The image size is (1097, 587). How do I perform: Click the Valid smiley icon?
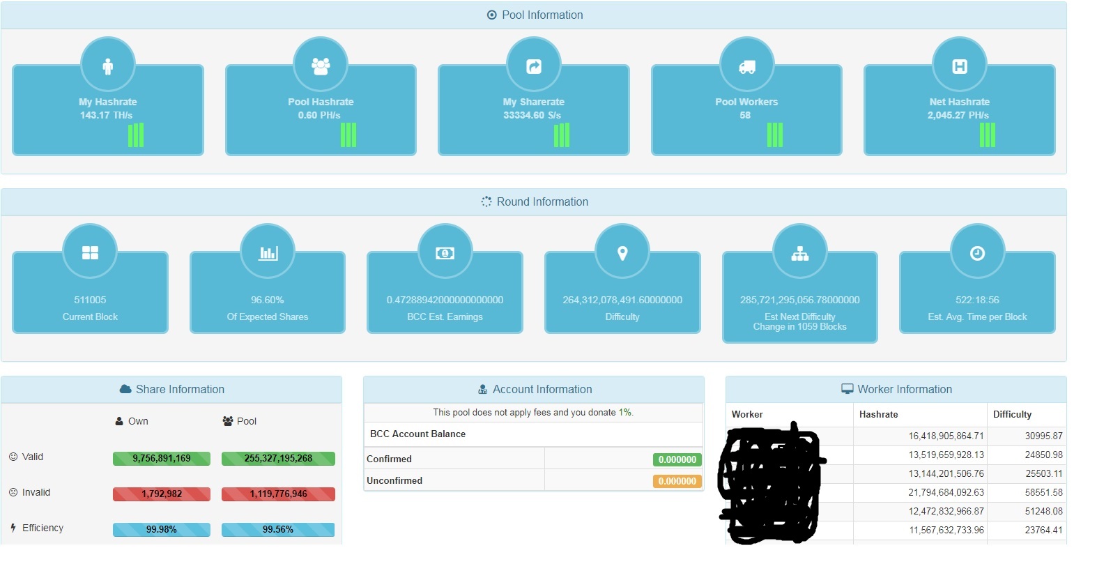(x=13, y=457)
